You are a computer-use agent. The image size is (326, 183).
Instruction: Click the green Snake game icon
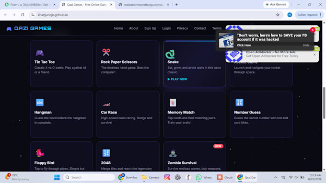click(x=170, y=54)
